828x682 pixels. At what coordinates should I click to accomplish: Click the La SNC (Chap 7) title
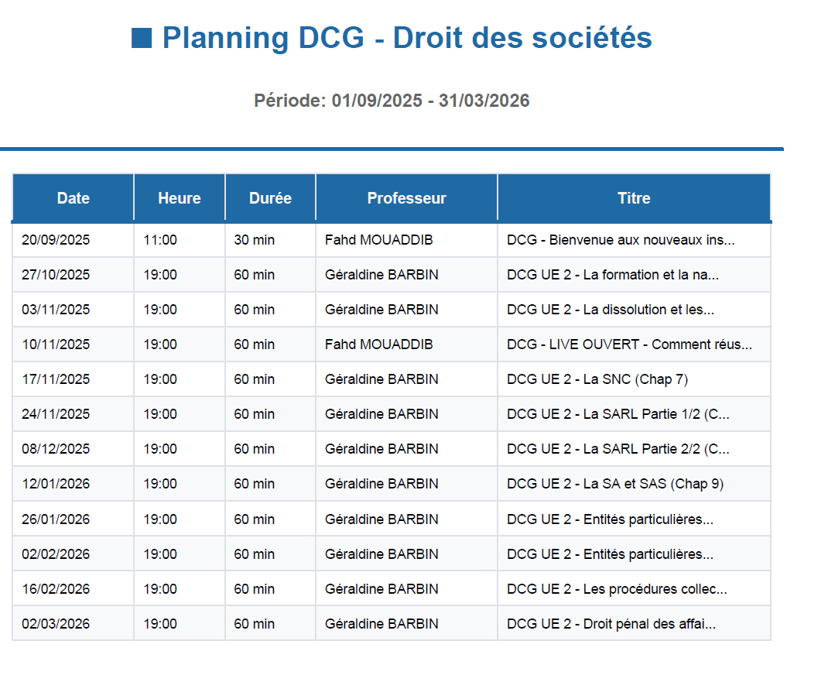tap(597, 379)
